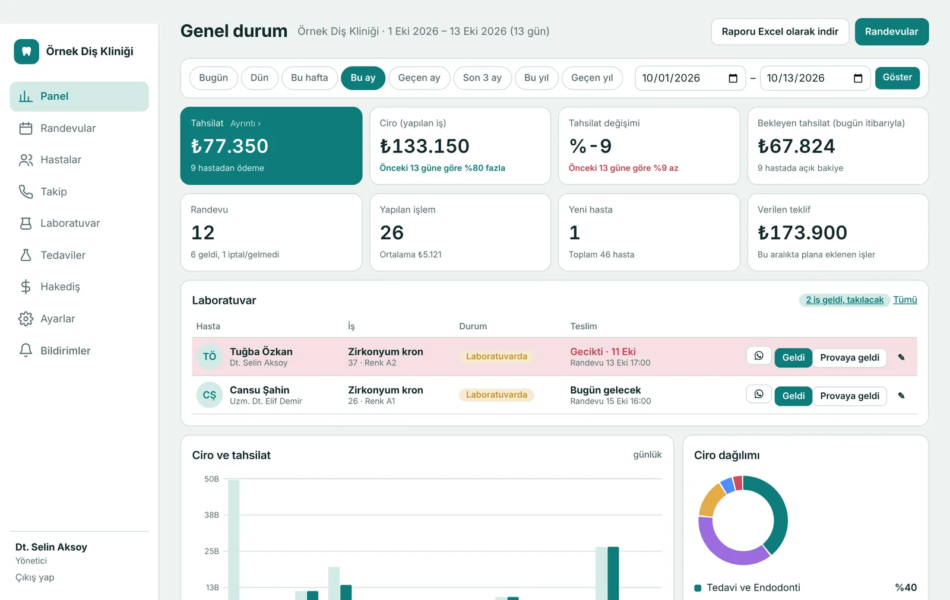
Task: Select the Geçen yıl period filter
Action: click(592, 78)
